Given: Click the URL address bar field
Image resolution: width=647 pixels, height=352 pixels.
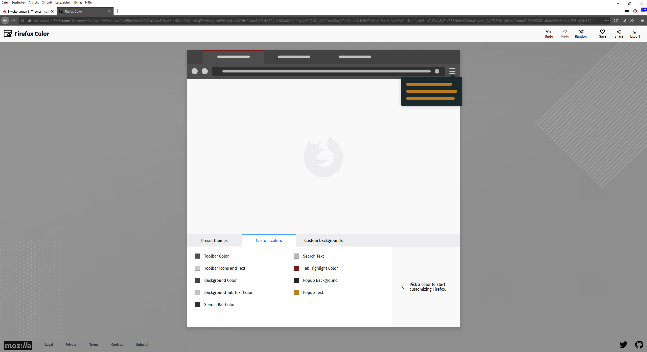Looking at the screenshot, I should coord(313,21).
